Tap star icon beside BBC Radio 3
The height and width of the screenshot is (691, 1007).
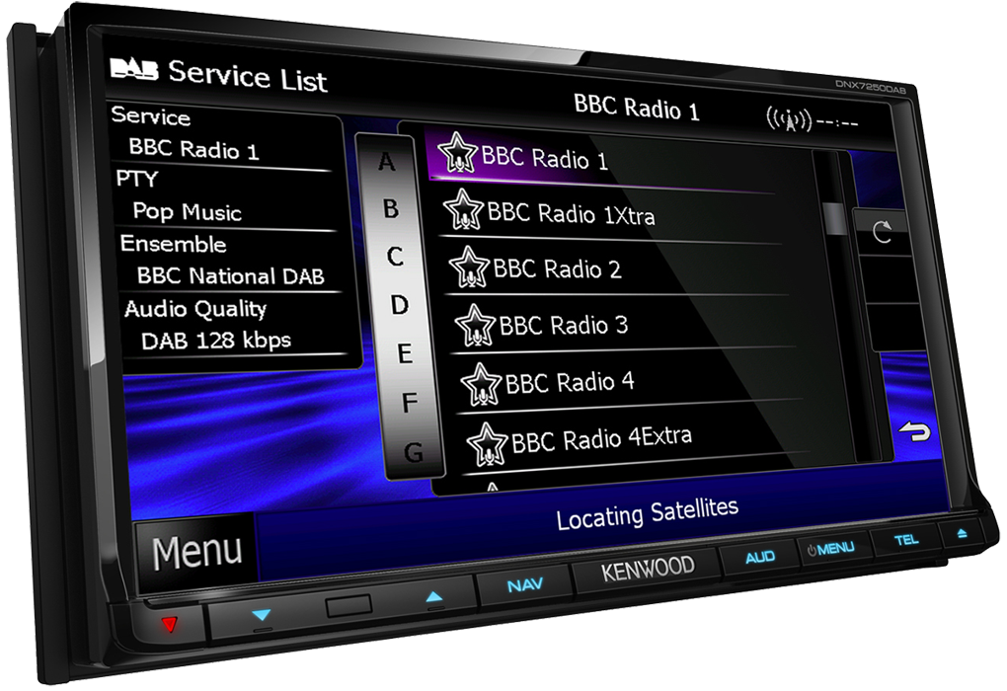[x=475, y=325]
